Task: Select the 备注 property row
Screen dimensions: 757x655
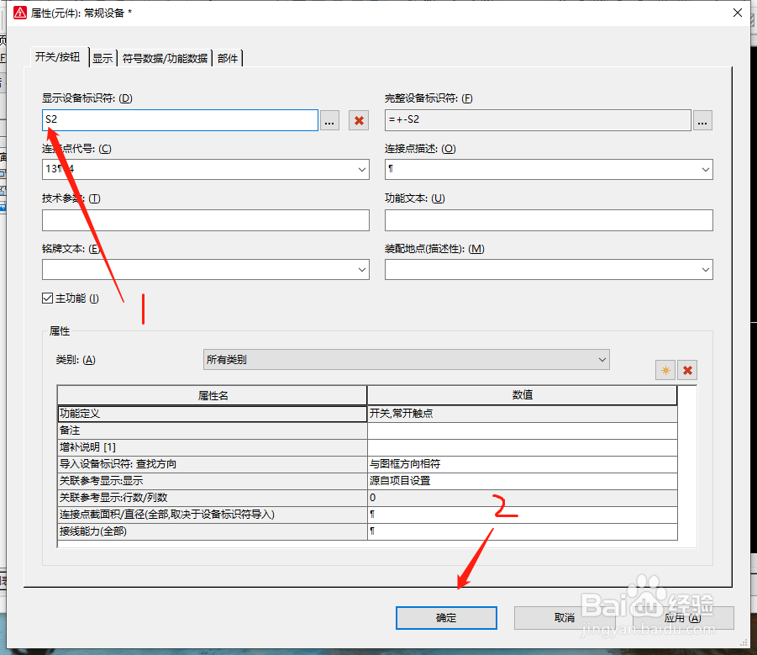Action: pos(213,431)
